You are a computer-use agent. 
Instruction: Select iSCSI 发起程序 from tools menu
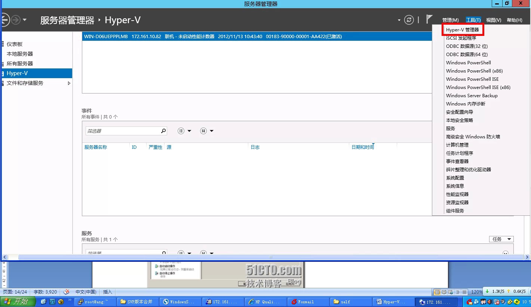point(461,38)
